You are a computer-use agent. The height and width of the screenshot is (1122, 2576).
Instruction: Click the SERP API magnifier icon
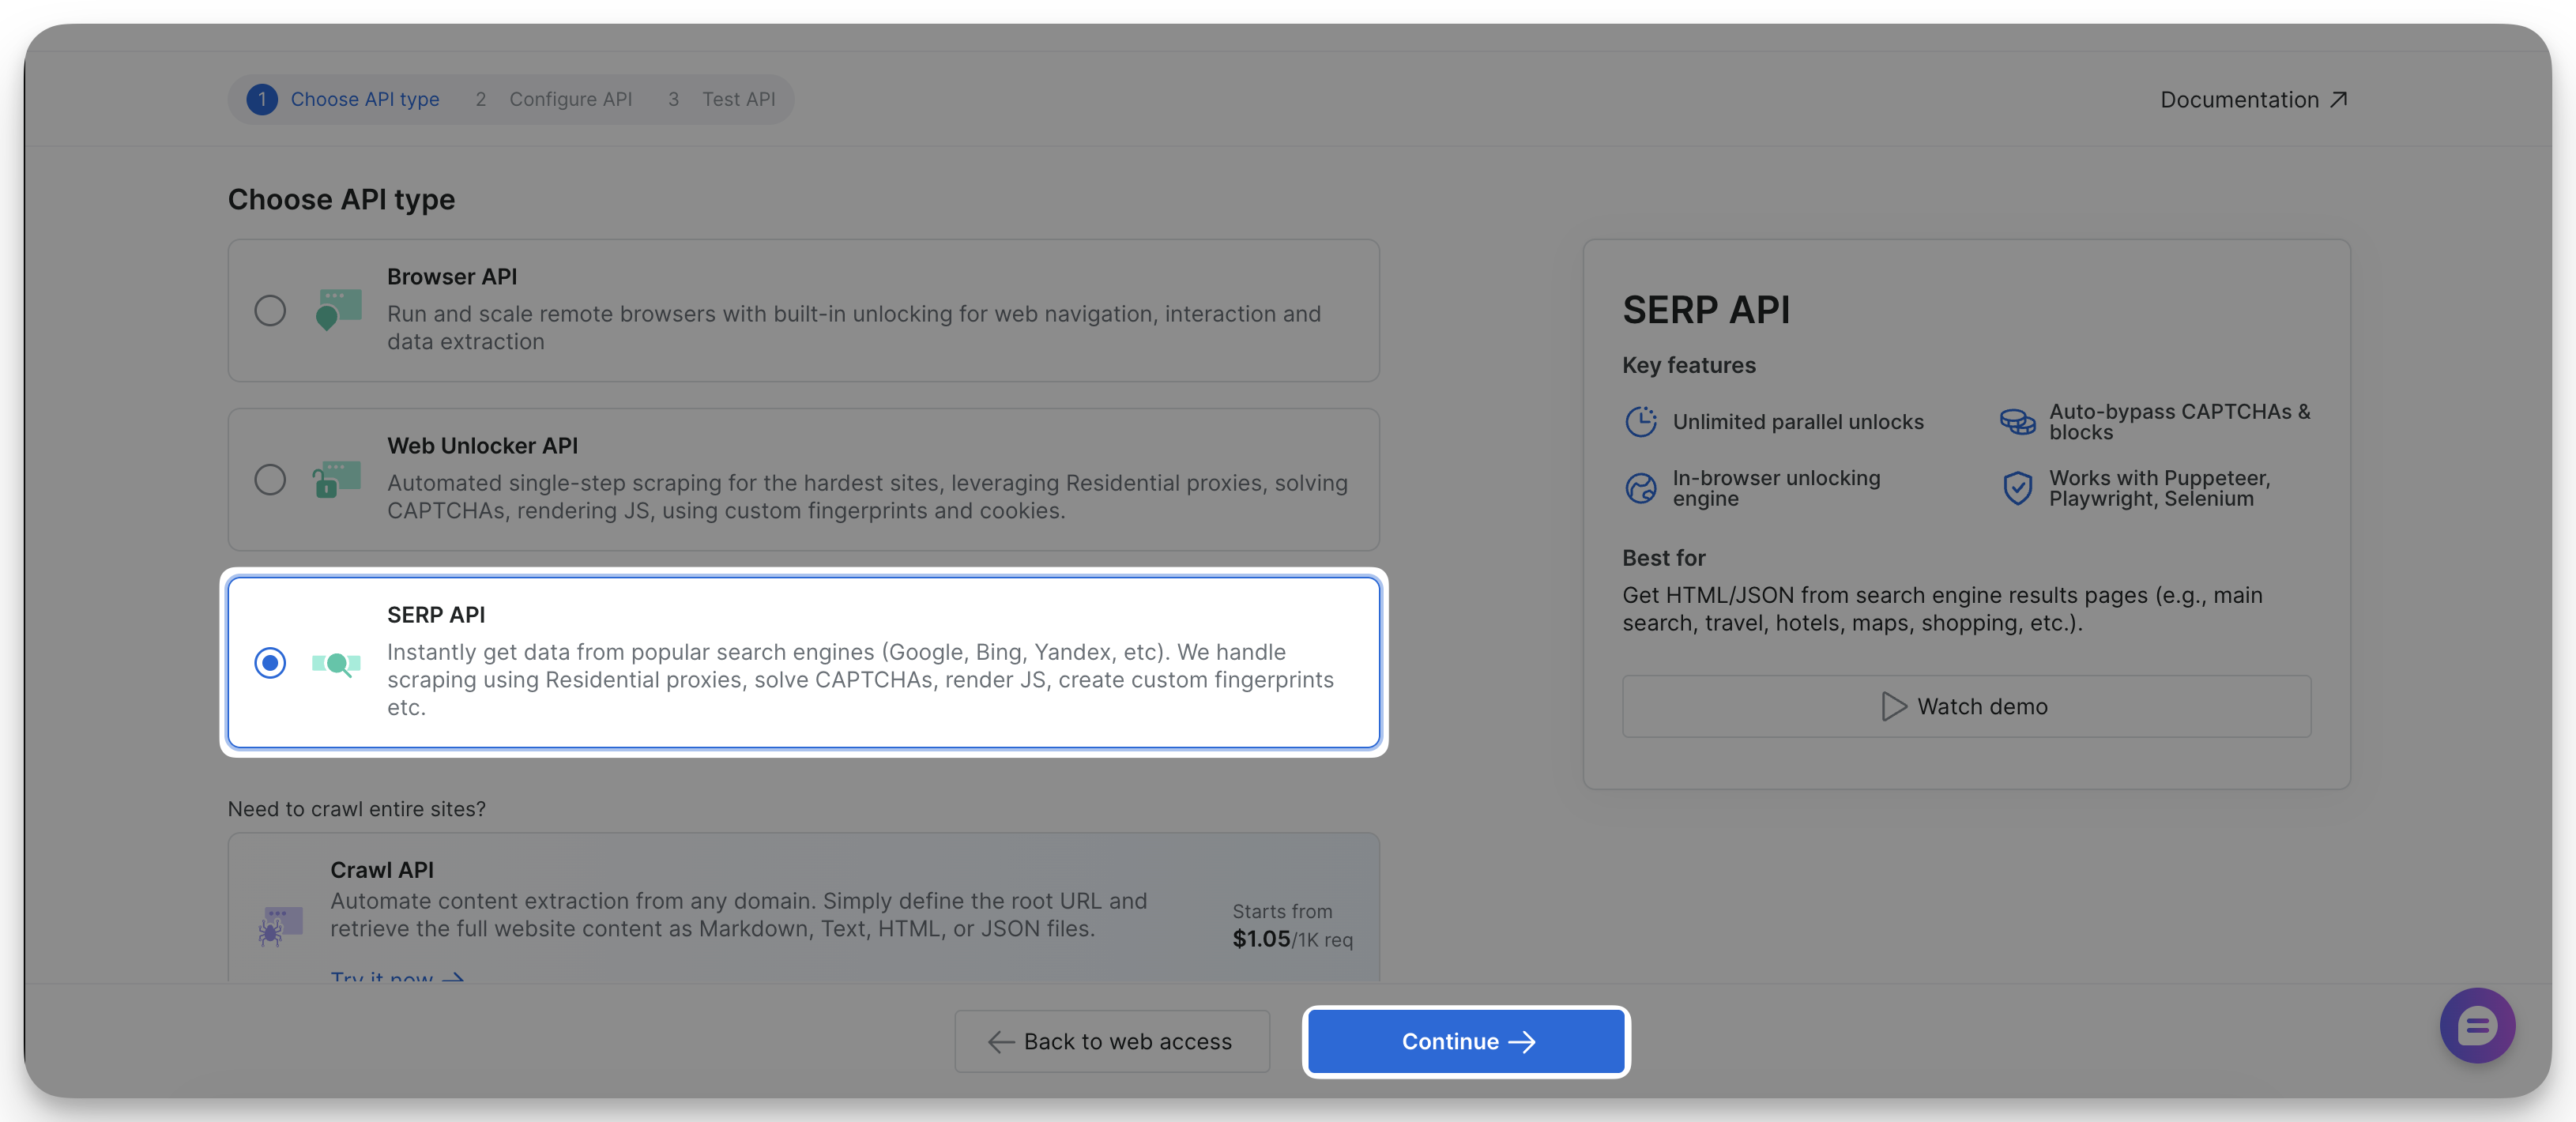(337, 663)
